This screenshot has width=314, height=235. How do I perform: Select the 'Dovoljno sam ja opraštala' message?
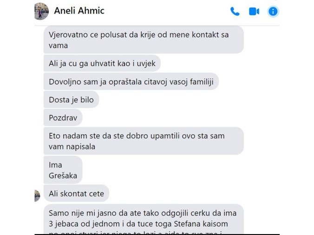pyautogui.click(x=131, y=82)
